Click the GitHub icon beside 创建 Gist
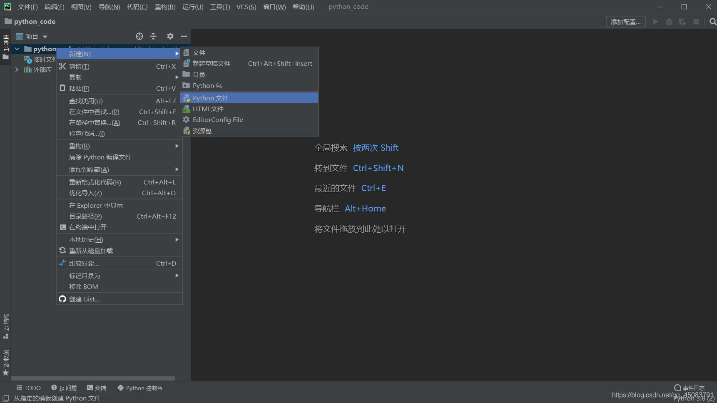717x403 pixels. (x=62, y=299)
